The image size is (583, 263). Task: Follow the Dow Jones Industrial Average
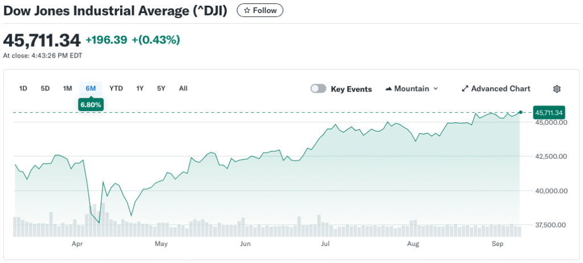[260, 10]
